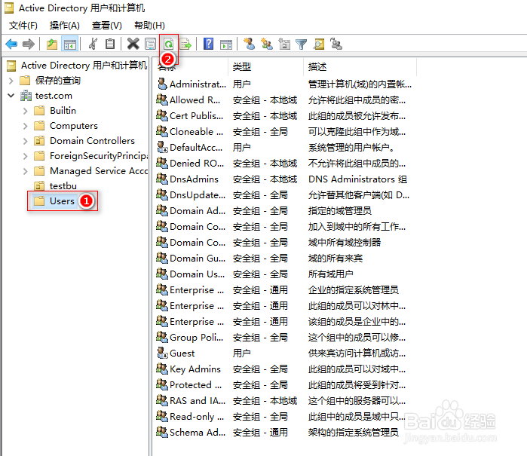
Task: Select the Users container in tree
Action: click(x=62, y=201)
